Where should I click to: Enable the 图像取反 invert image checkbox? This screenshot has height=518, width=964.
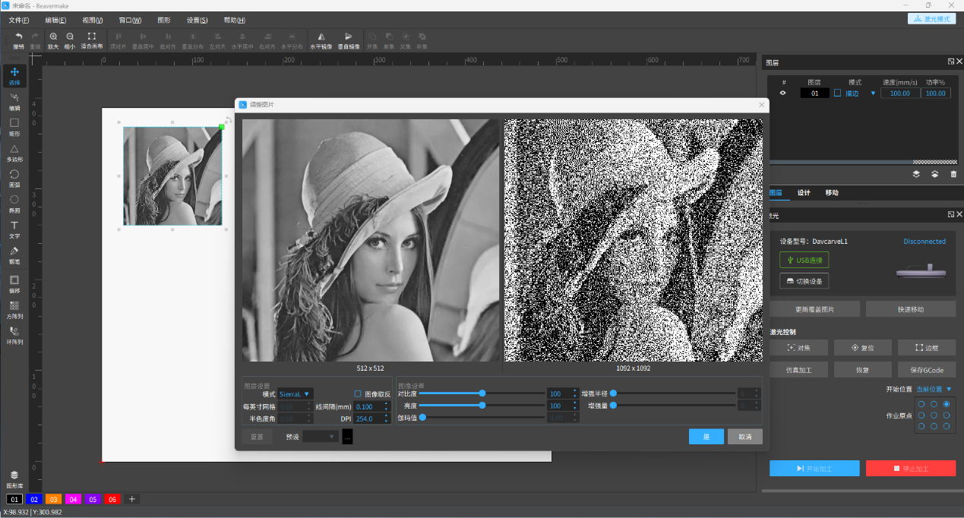[x=358, y=393]
